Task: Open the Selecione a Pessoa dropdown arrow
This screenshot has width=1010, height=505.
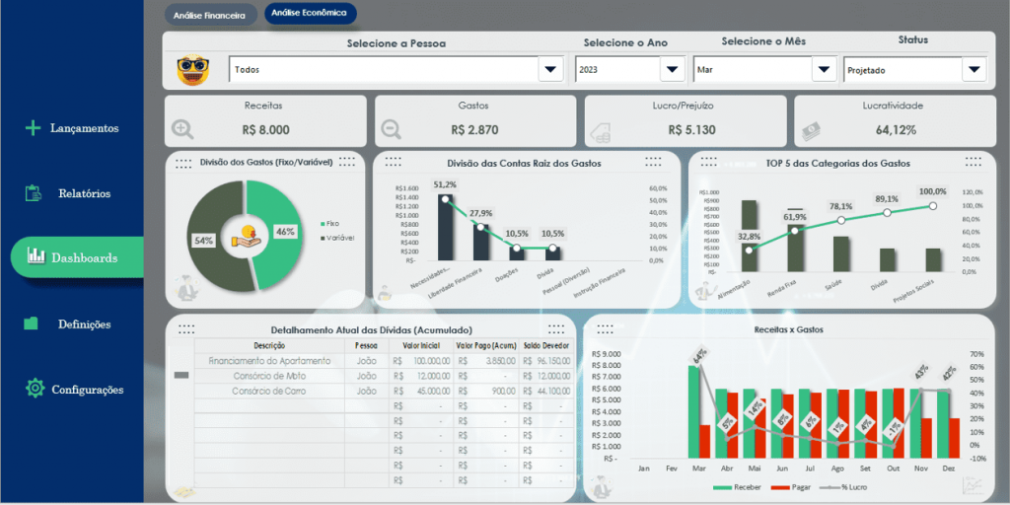Action: coord(550,69)
